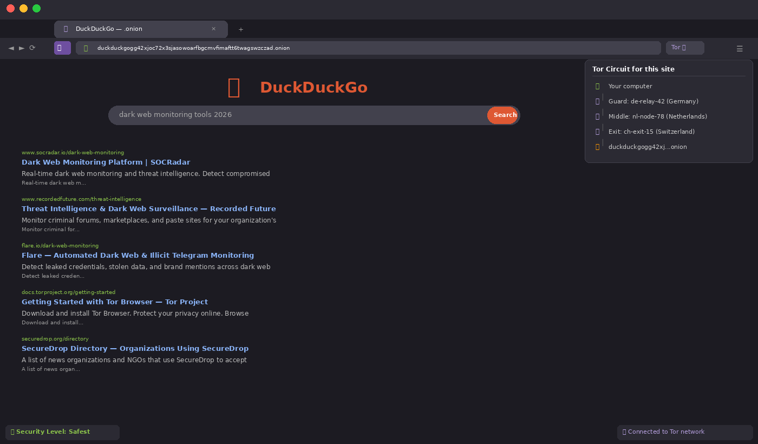
Task: Toggle the Your computer circuit entry
Action: (x=630, y=86)
